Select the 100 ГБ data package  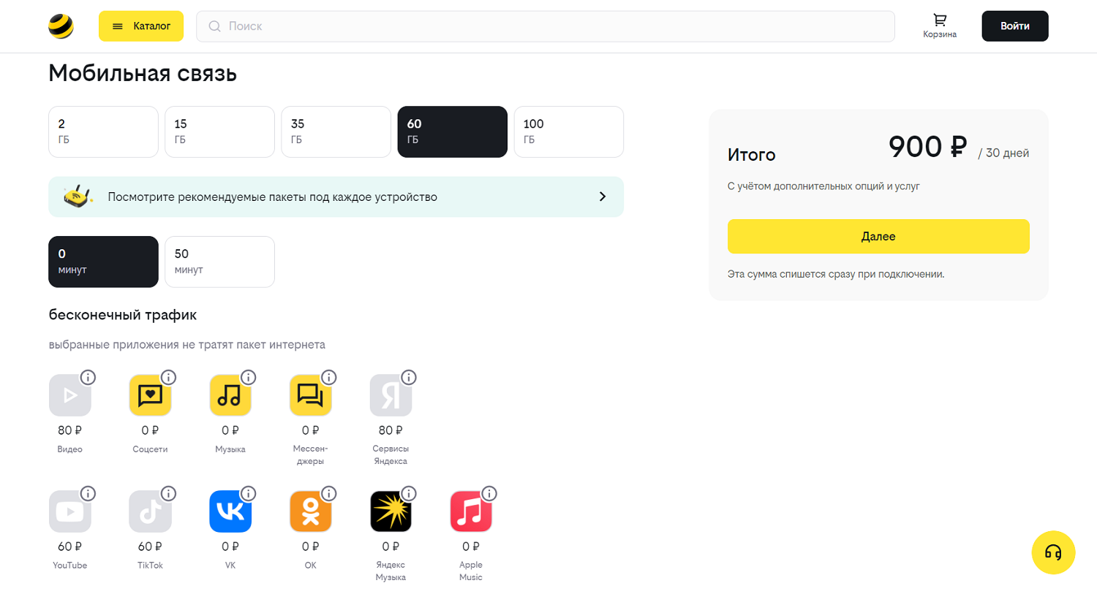[x=568, y=132]
